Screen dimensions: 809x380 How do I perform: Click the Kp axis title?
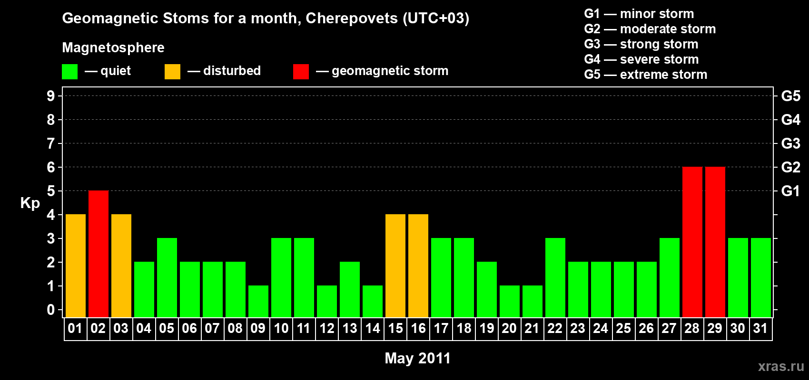tap(30, 203)
